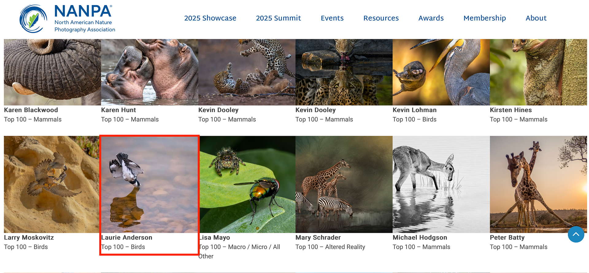
Task: Click 'Top 100 – Altered Reality' caption
Action: tap(330, 247)
